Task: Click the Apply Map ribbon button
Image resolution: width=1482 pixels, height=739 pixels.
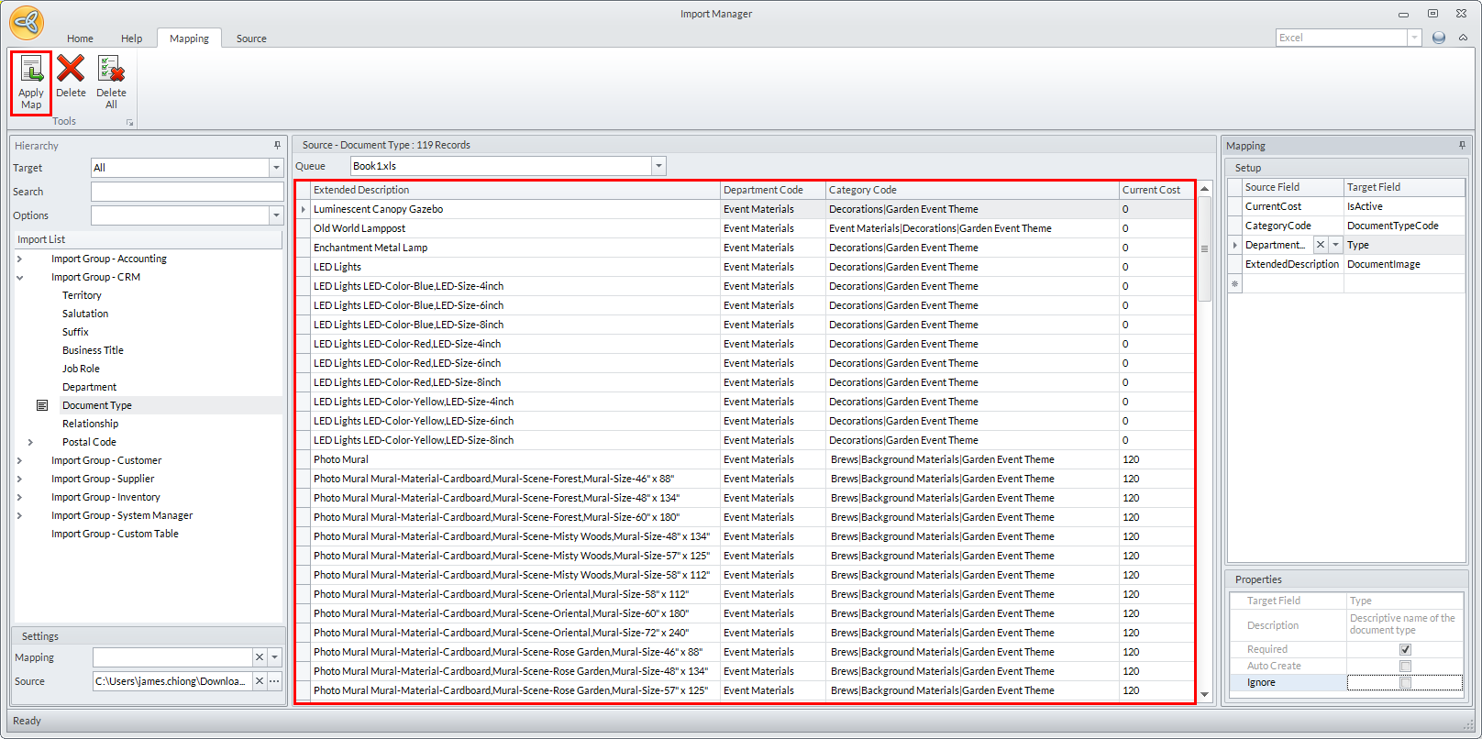Action: [x=31, y=83]
